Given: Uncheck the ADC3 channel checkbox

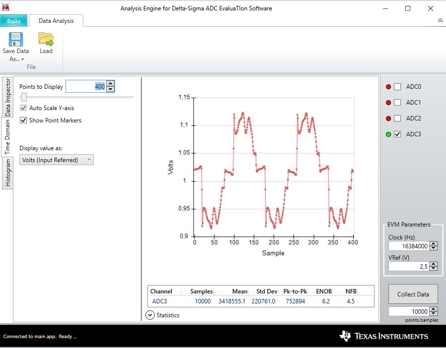Looking at the screenshot, I should 397,134.
